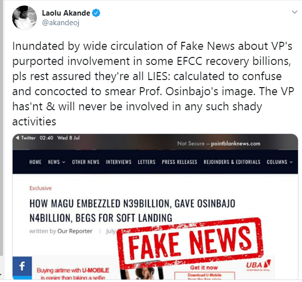Expand the COLUMNS dropdown menu
The image size is (302, 282).
(x=280, y=162)
